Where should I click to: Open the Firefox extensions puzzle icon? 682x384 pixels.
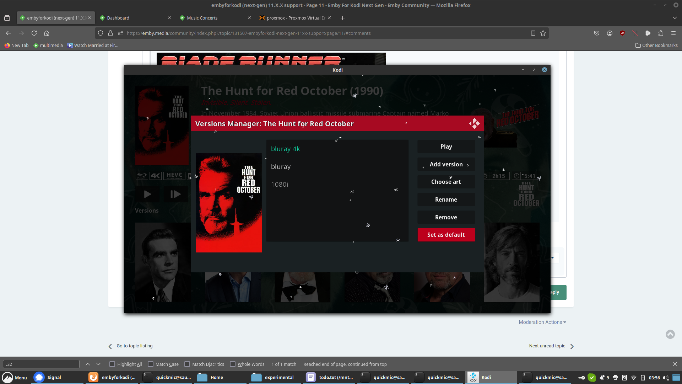(661, 33)
